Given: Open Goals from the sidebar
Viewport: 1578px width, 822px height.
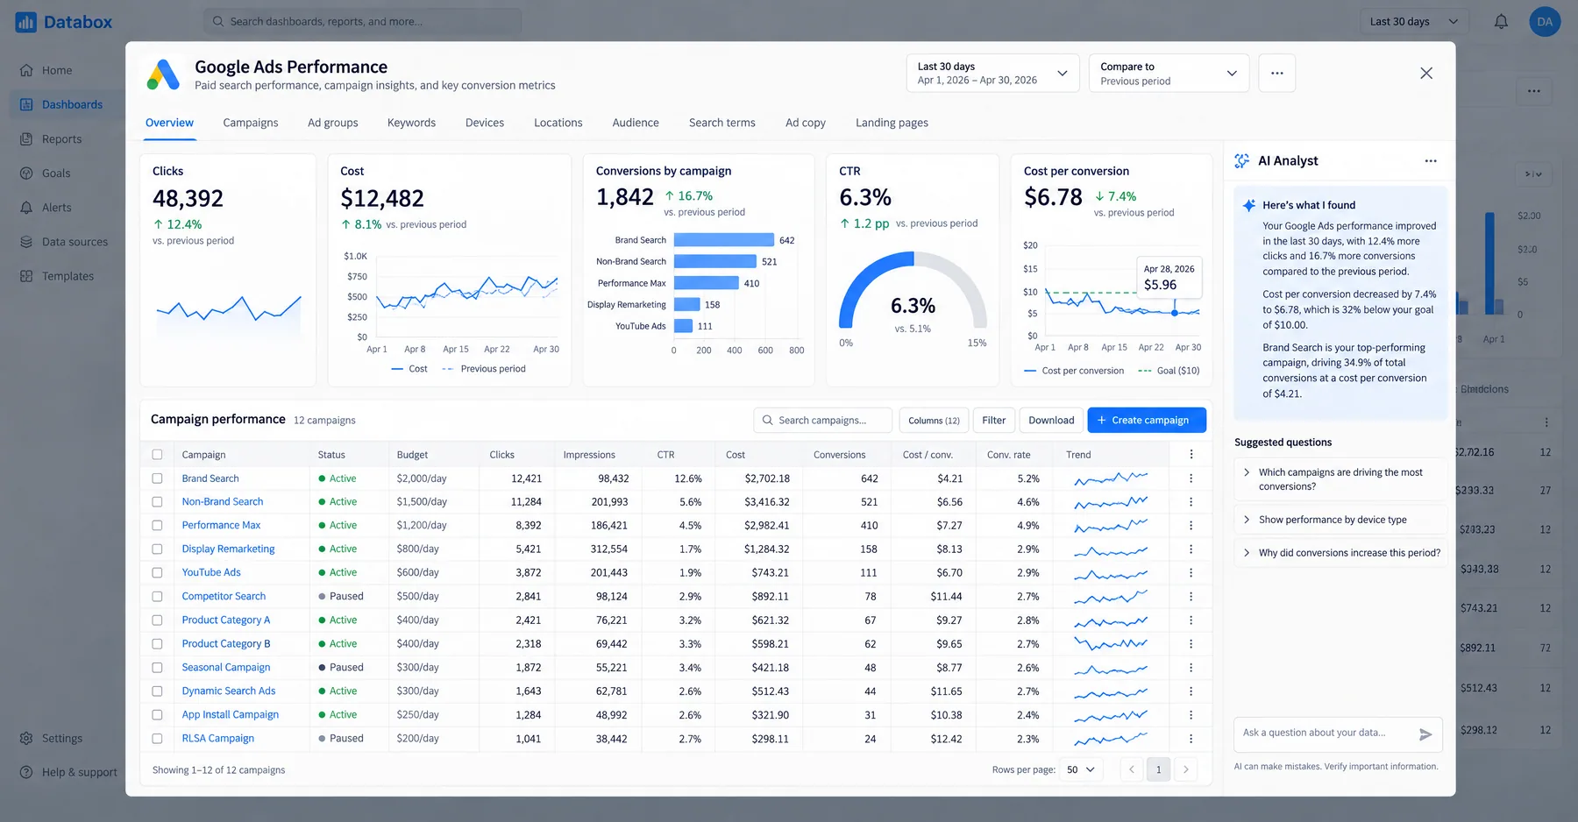Looking at the screenshot, I should (56, 174).
